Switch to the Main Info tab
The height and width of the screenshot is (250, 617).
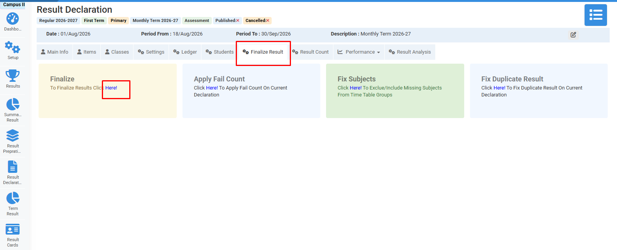coord(54,52)
